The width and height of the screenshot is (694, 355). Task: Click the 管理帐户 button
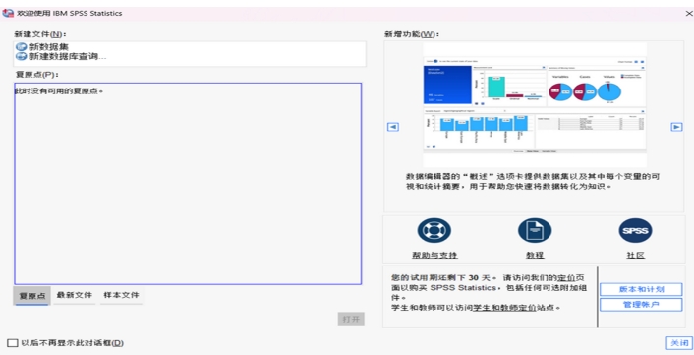pyautogui.click(x=641, y=305)
